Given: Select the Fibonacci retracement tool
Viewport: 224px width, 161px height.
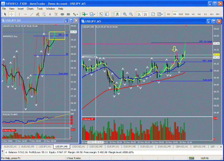Looking at the screenshot, I should 44,14.
